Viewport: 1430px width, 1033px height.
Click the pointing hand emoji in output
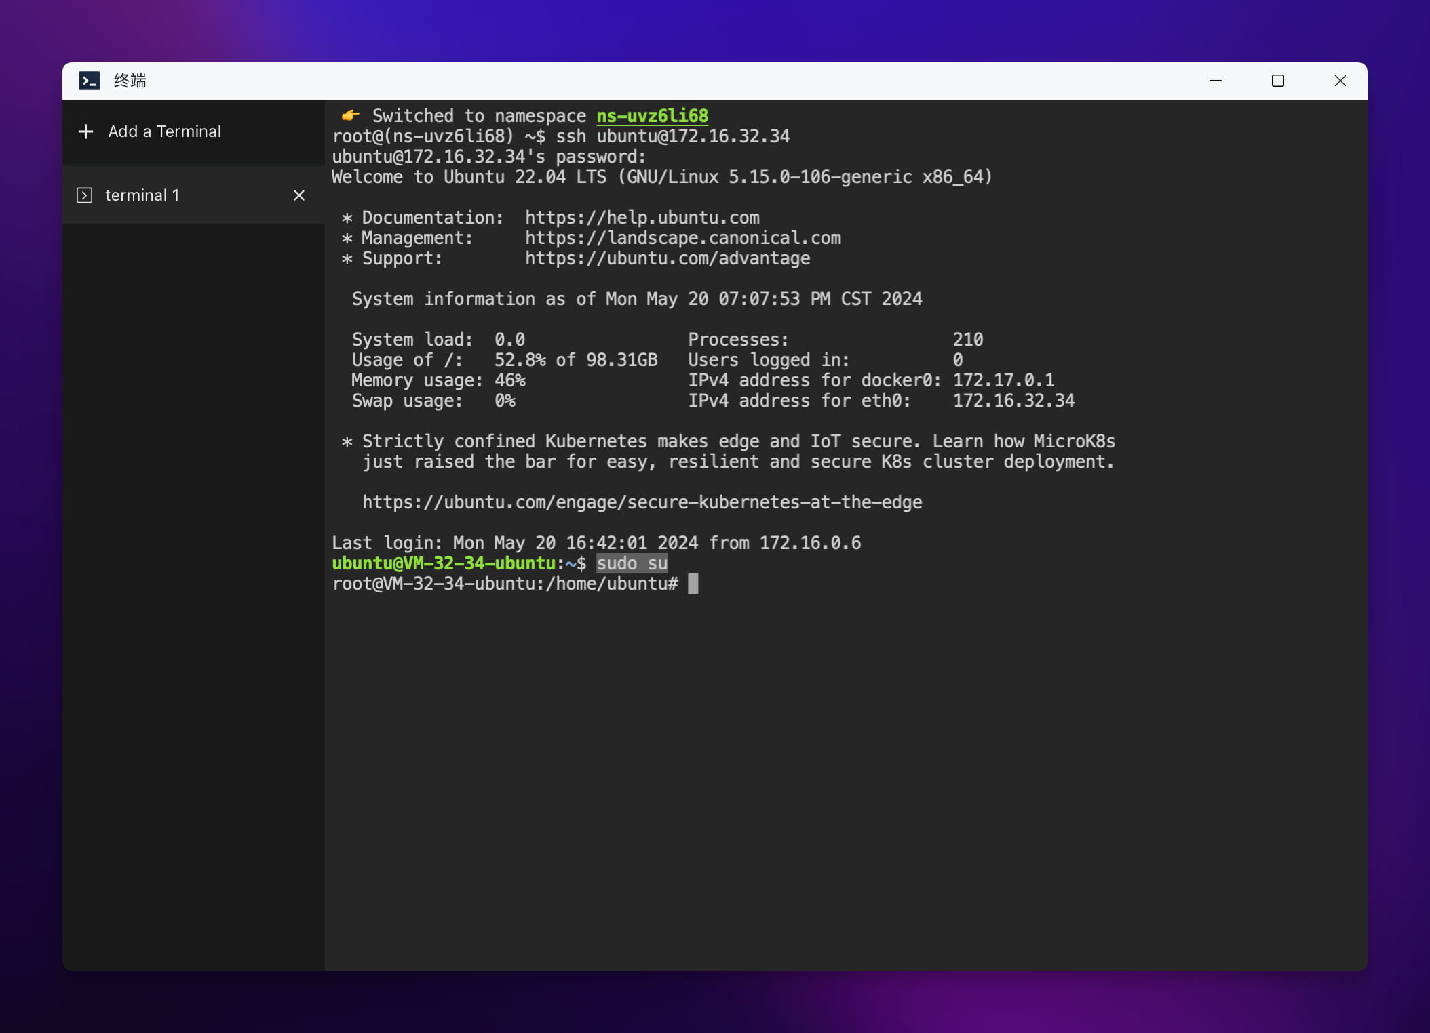point(350,115)
